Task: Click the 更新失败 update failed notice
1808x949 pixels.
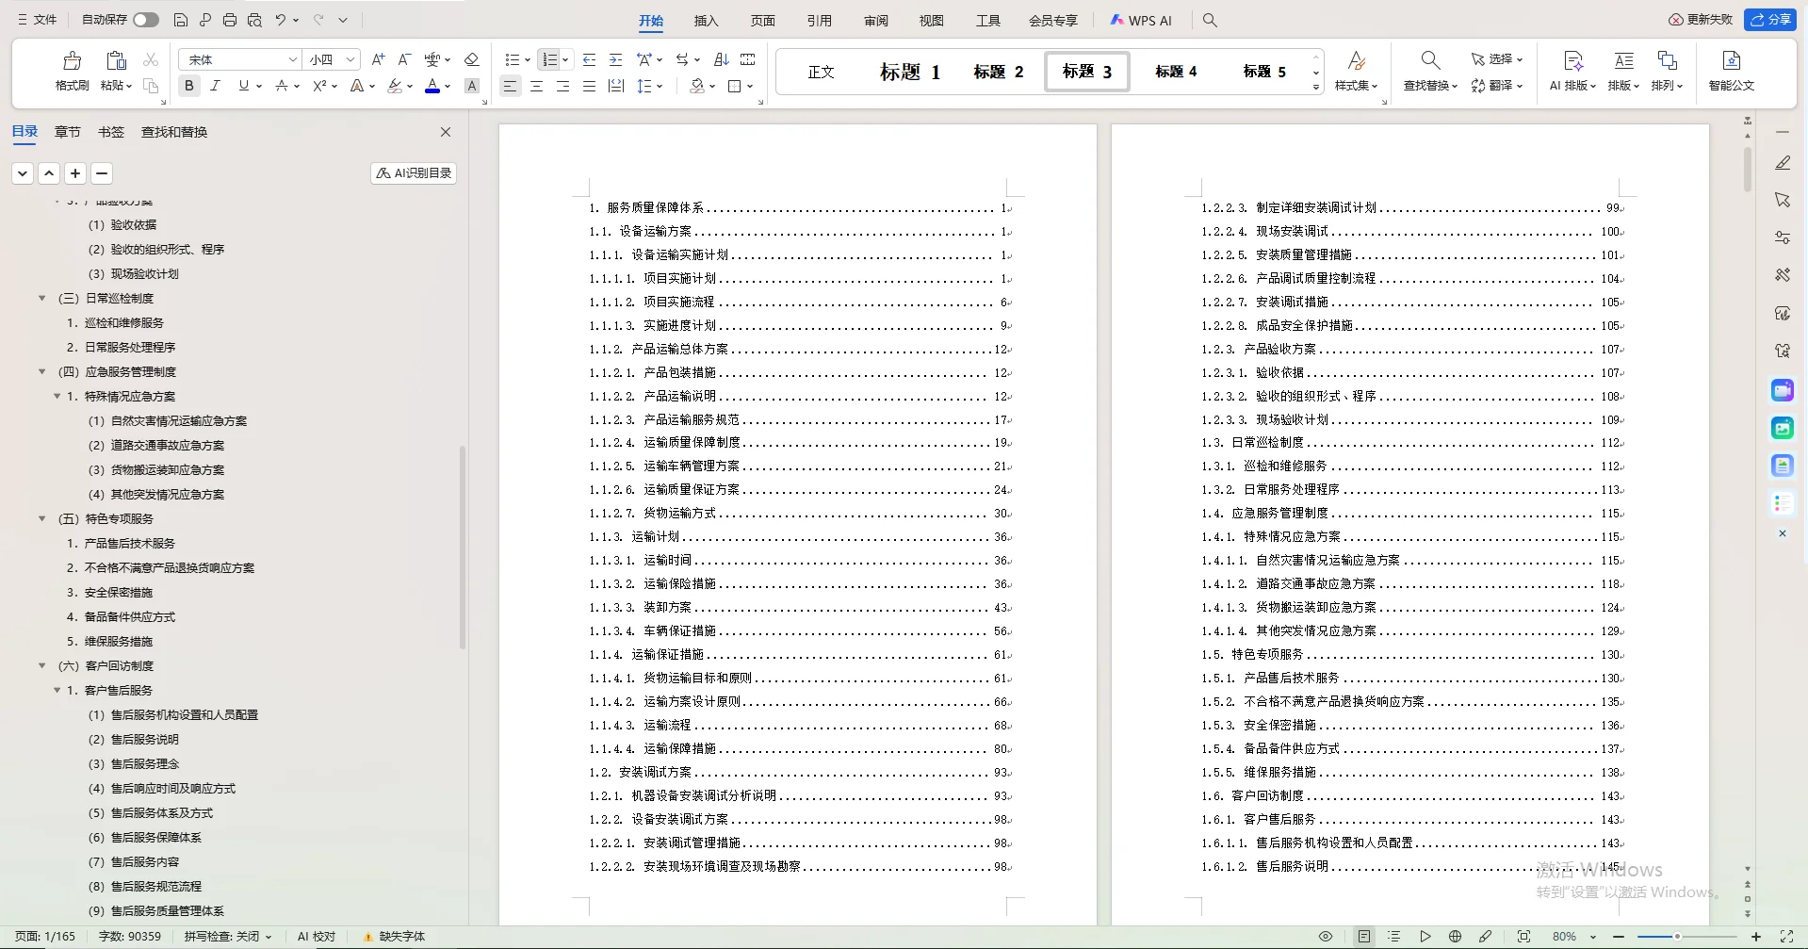Action: click(x=1702, y=20)
